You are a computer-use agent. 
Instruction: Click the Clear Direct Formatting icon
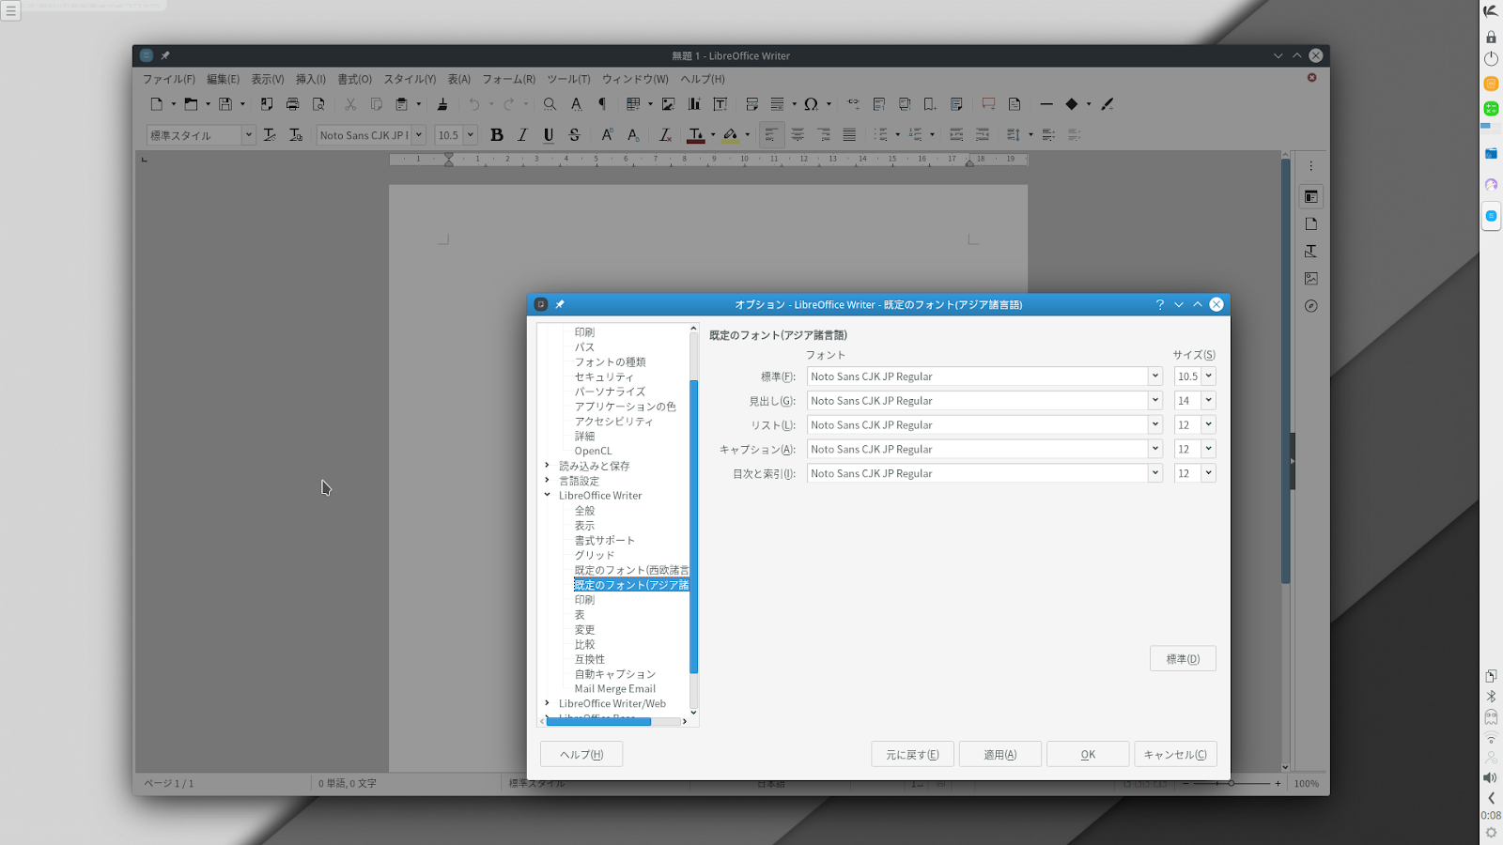(665, 135)
